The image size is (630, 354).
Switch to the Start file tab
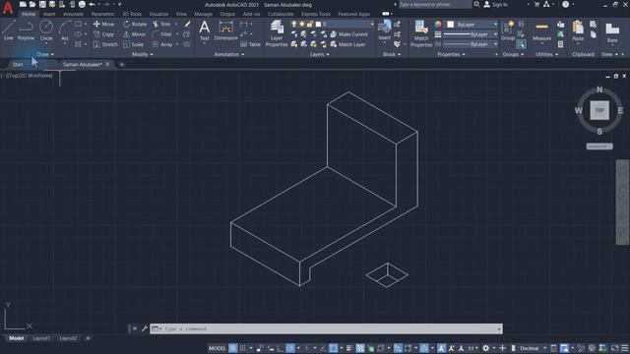(x=18, y=64)
